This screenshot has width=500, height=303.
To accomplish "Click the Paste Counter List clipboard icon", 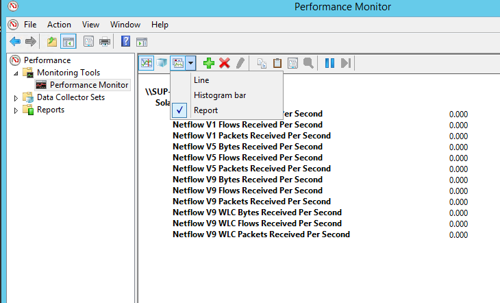I will (277, 63).
